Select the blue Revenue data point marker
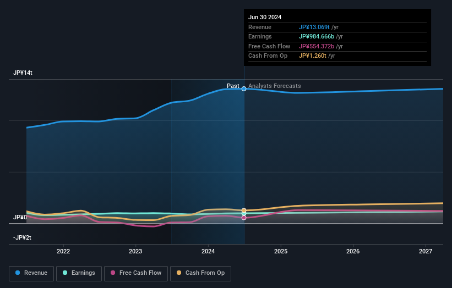The height and width of the screenshot is (288, 452). click(x=244, y=88)
